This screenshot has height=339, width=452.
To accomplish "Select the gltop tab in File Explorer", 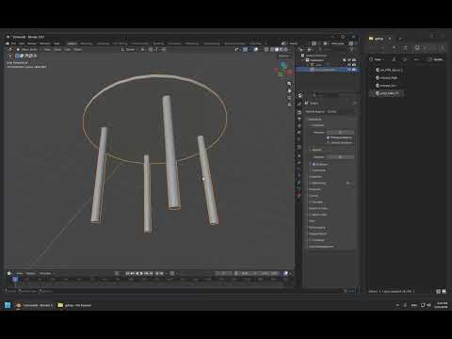I will (379, 39).
